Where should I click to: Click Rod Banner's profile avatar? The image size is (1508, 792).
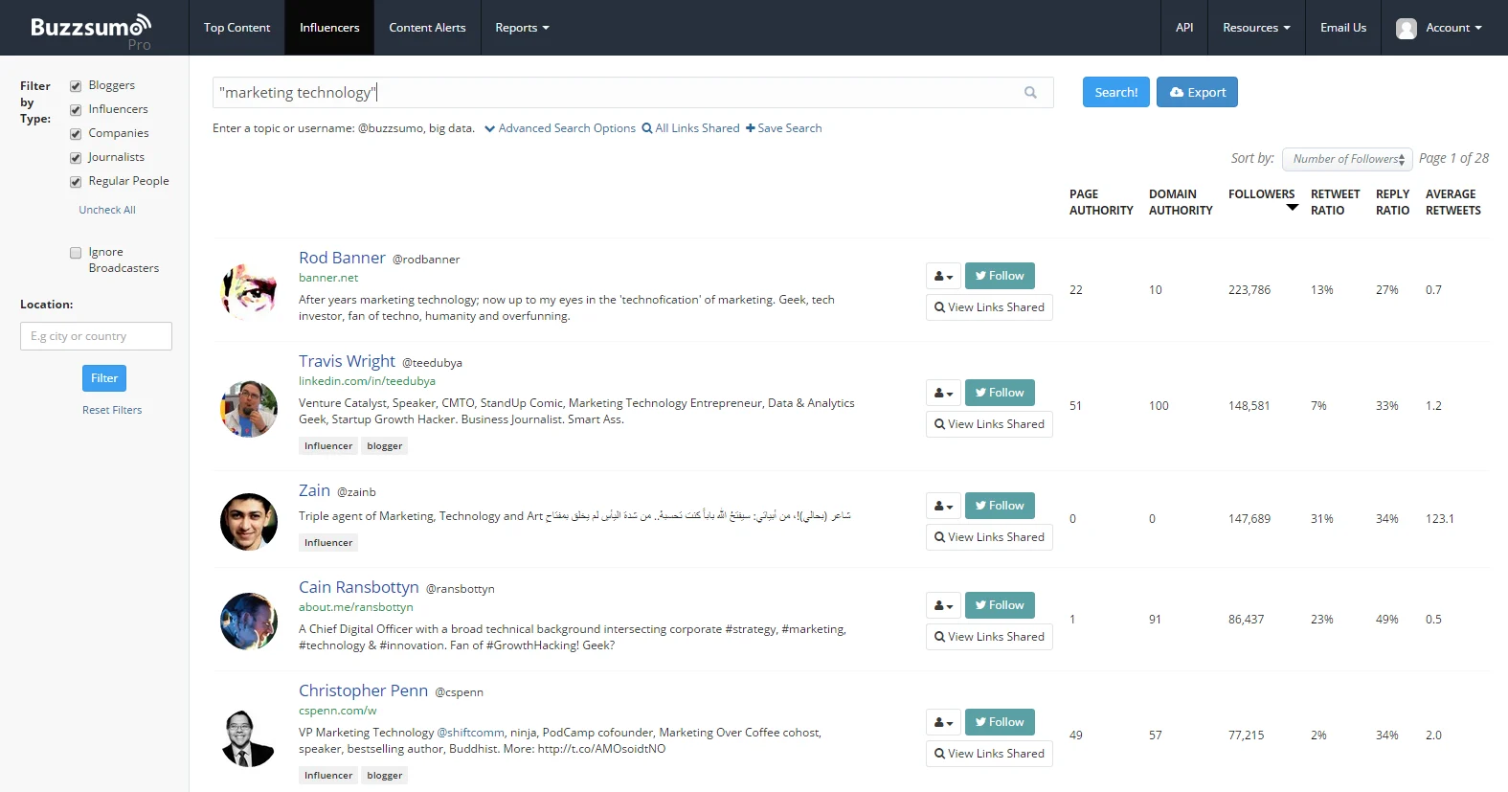[x=249, y=290]
